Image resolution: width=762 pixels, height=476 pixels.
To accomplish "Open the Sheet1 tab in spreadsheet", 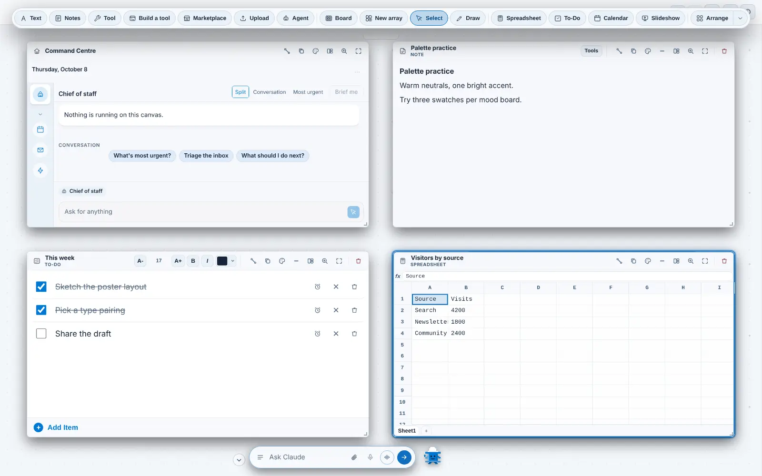I will pyautogui.click(x=407, y=431).
